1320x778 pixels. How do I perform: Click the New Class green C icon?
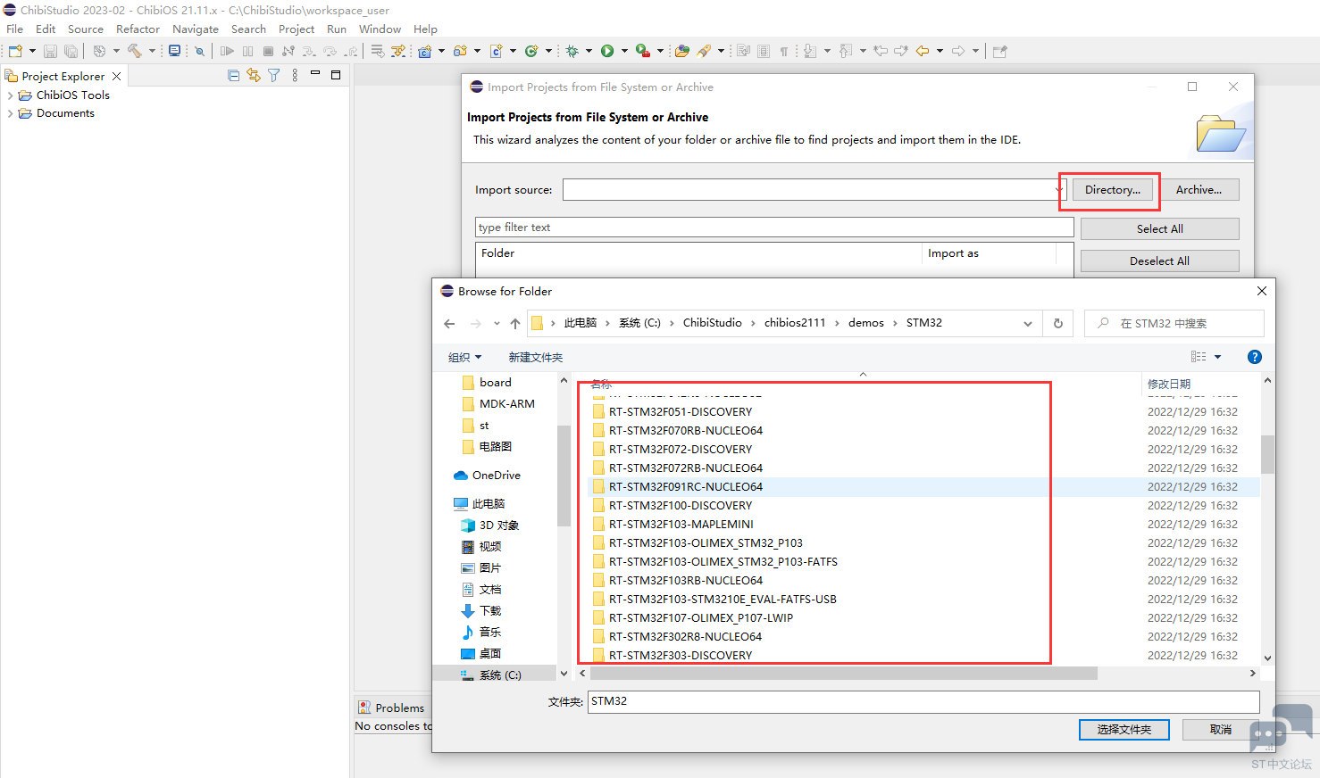(531, 51)
